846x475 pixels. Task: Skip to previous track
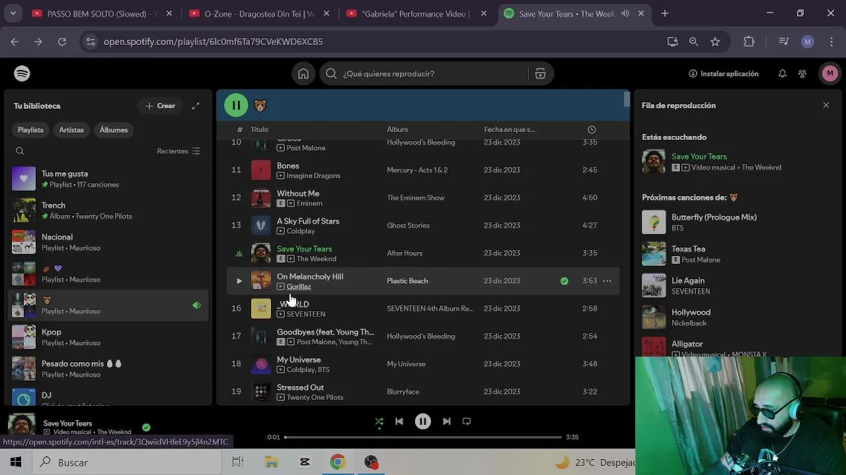(x=399, y=421)
